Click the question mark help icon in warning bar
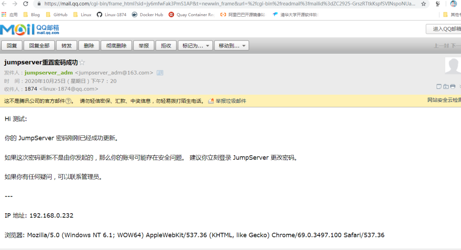This screenshot has width=461, height=250. [68, 101]
